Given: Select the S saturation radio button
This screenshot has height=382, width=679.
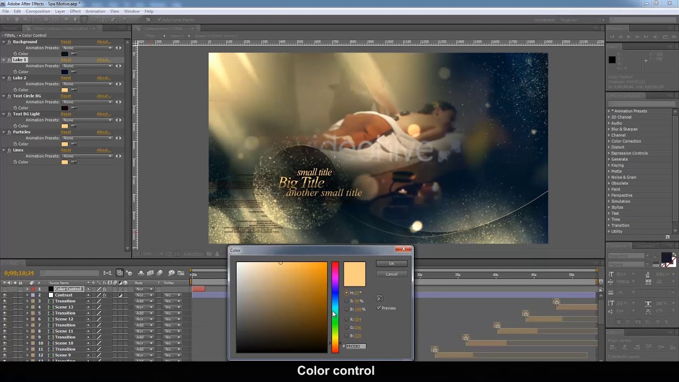Looking at the screenshot, I should pos(347,301).
